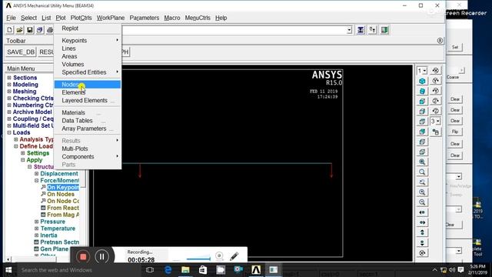Expand the Modeling tree node
This screenshot has height=277, width=492.
coord(9,85)
